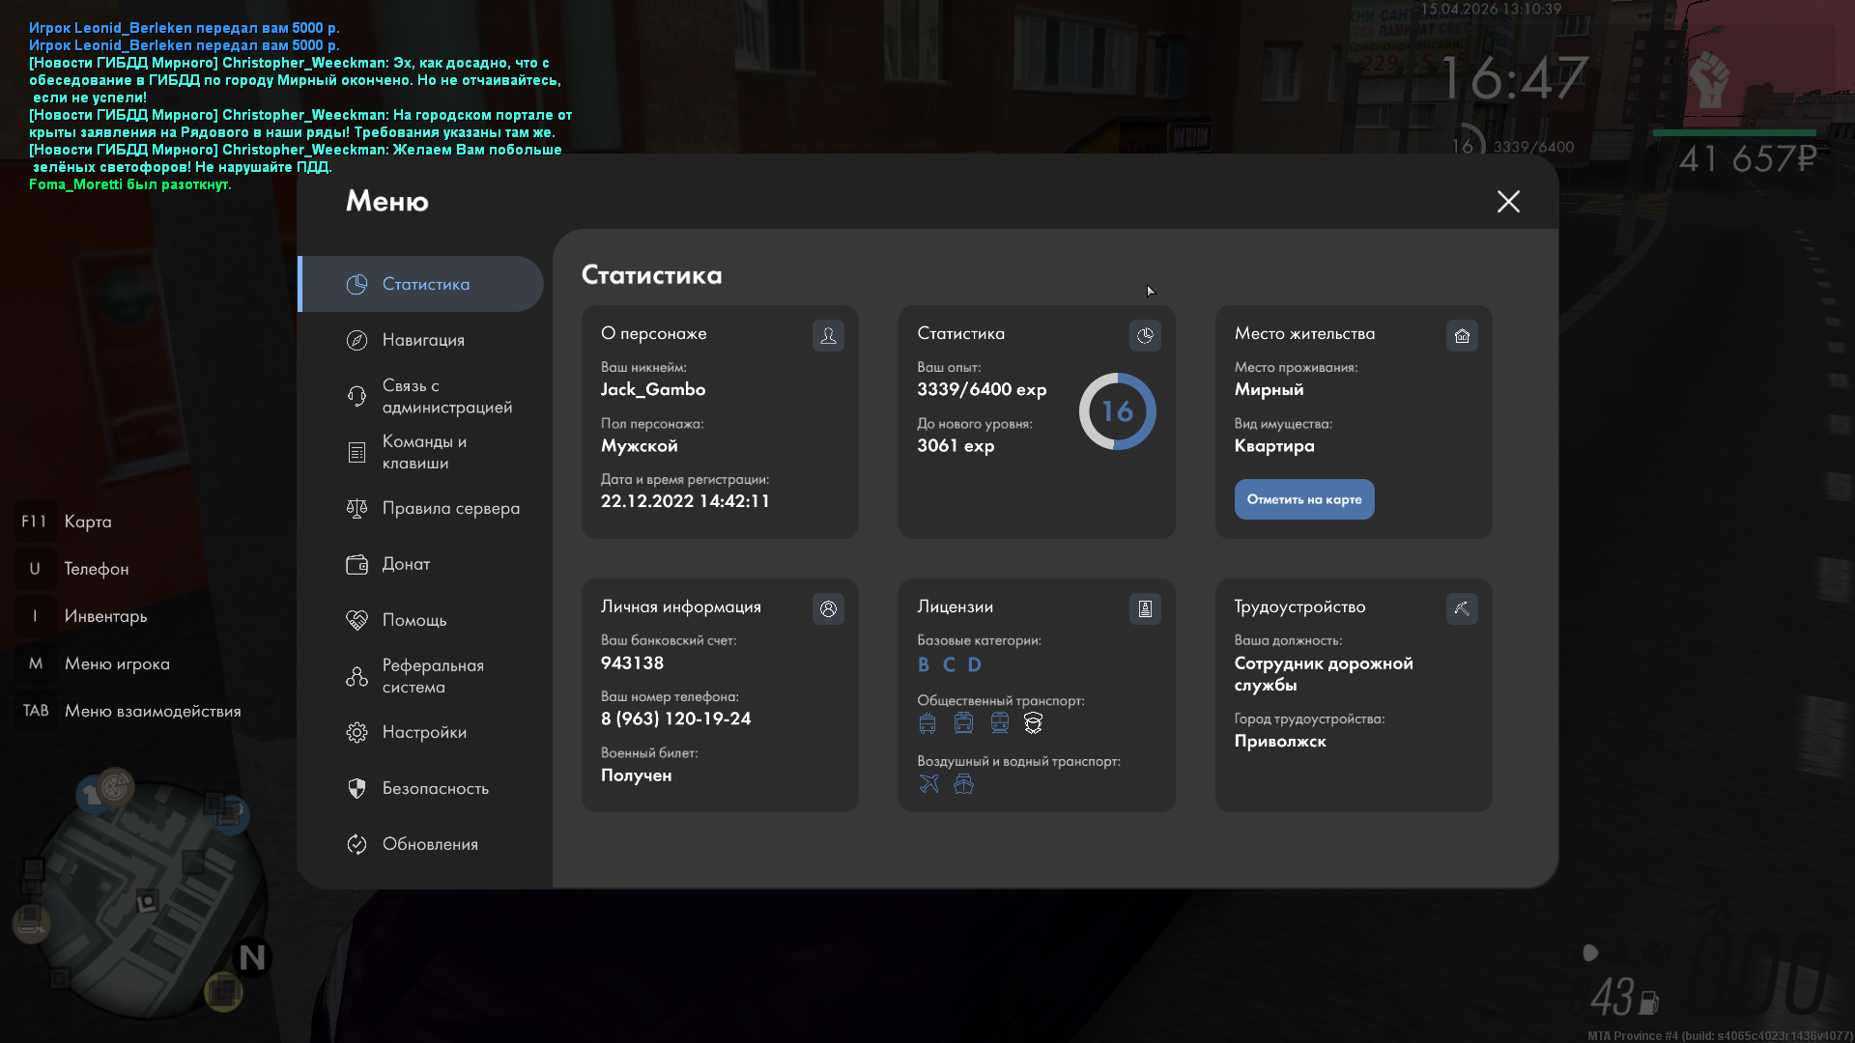Click the Реферальная система entry

click(432, 676)
